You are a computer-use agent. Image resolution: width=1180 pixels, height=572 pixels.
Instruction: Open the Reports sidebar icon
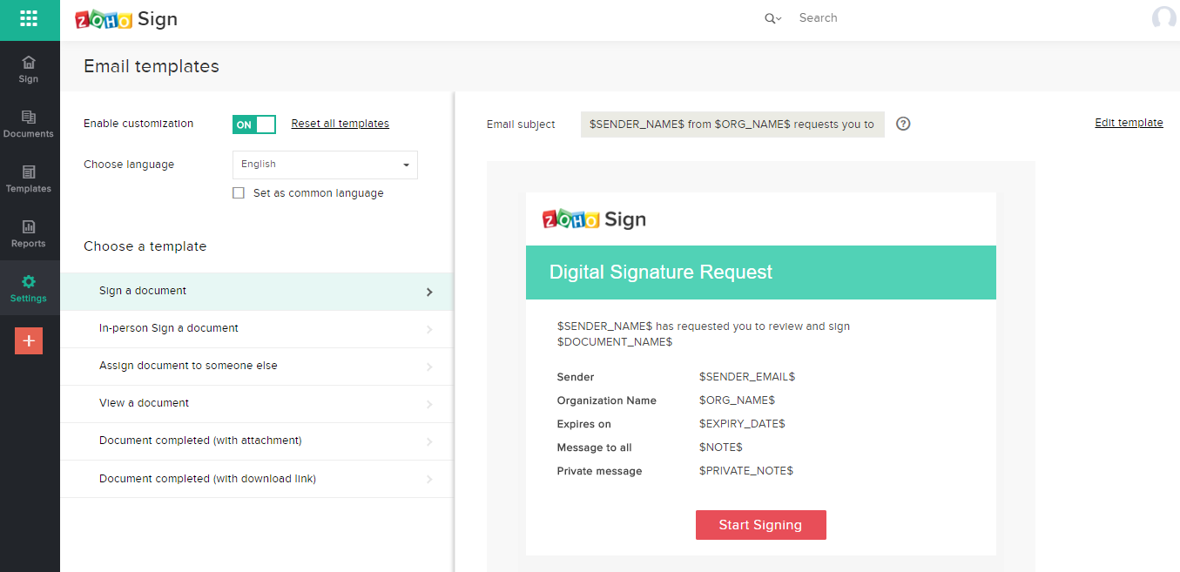[29, 227]
